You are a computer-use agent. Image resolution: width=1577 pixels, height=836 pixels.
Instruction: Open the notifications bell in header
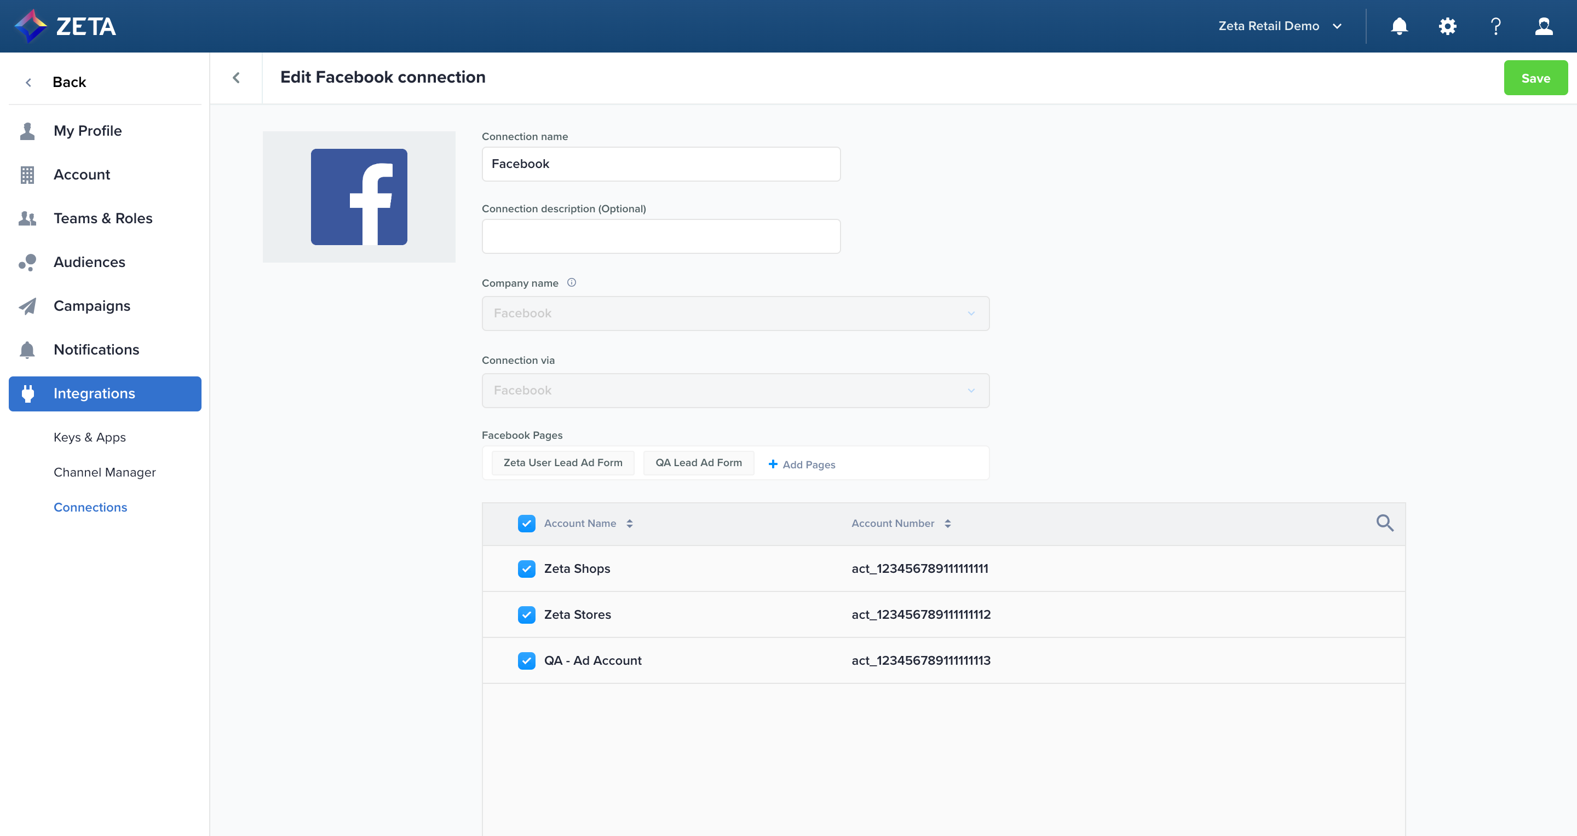[1399, 26]
